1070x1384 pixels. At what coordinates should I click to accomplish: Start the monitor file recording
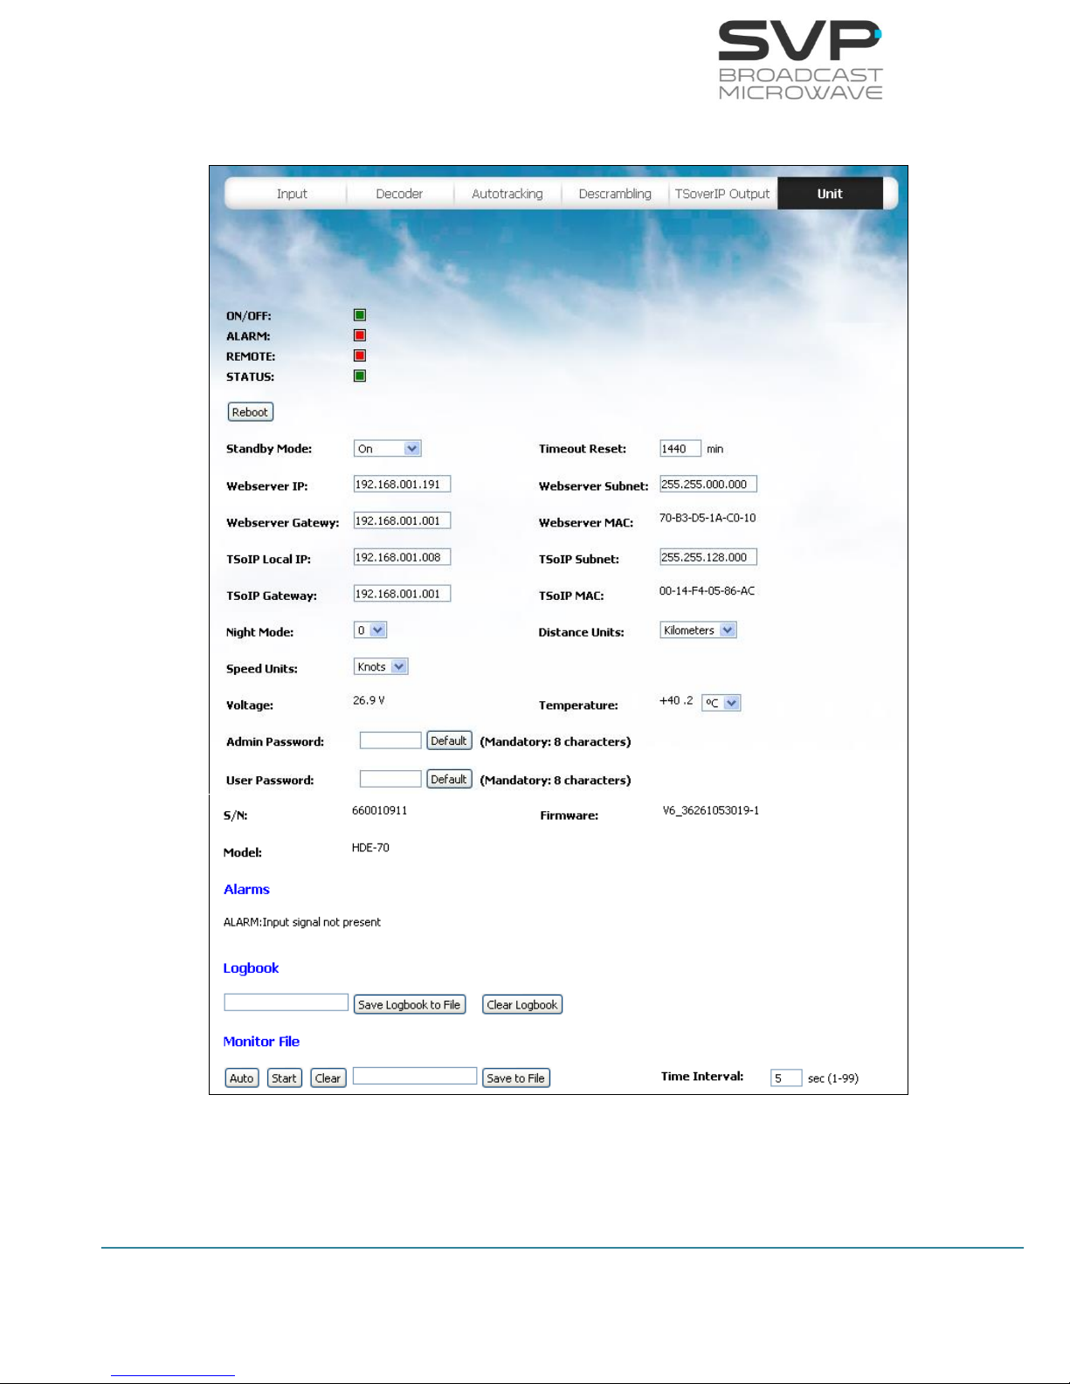(x=284, y=1078)
